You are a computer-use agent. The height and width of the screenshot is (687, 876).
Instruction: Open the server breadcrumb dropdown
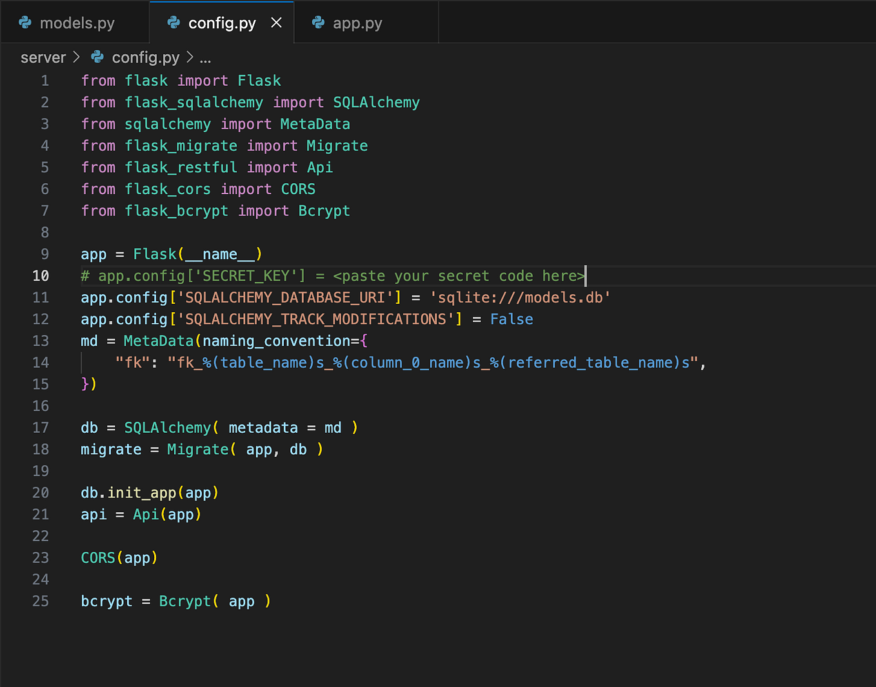point(43,57)
